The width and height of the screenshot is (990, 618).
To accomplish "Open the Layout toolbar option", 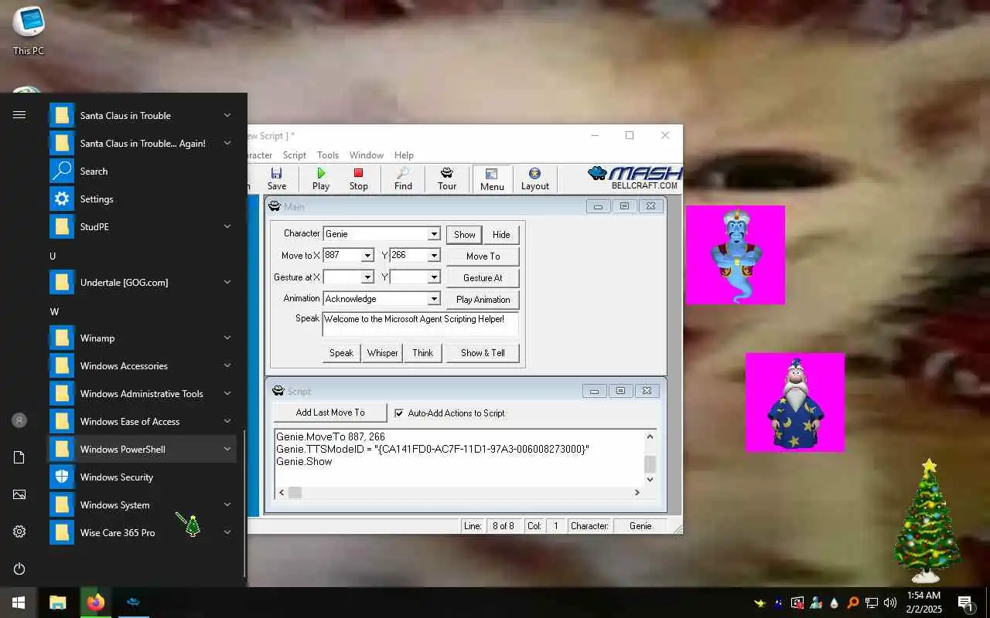I will tap(534, 178).
